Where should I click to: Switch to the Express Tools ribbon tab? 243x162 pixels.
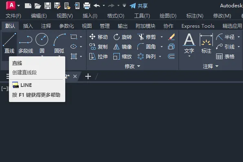click(198, 26)
